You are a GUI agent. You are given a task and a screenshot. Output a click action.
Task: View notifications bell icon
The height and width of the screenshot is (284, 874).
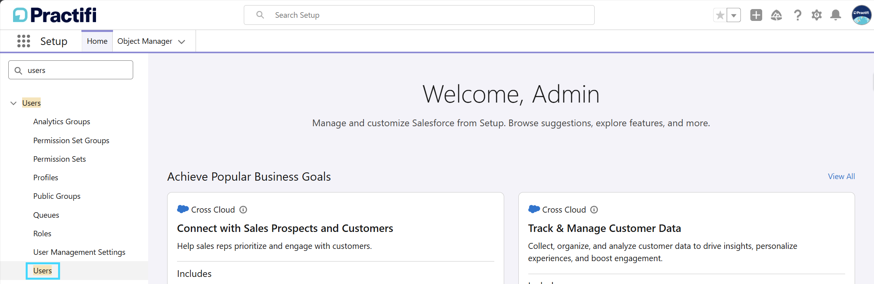(836, 15)
